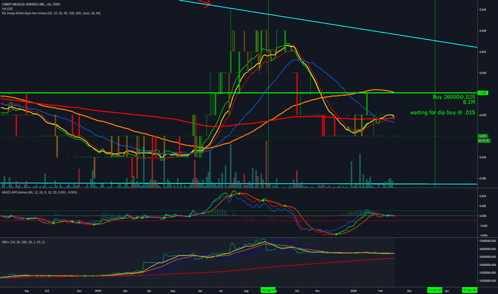Select the MACD-APO mnovo indicator label
Screen dimensions: 498x294
pos(40,192)
